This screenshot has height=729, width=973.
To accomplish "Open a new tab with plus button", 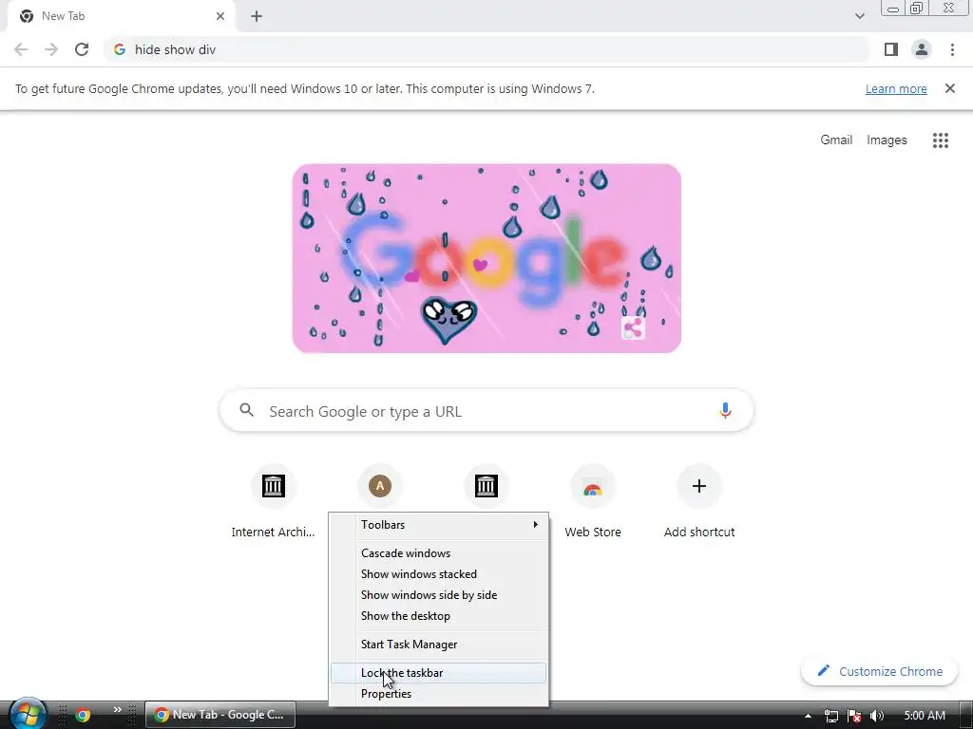I will pyautogui.click(x=257, y=16).
